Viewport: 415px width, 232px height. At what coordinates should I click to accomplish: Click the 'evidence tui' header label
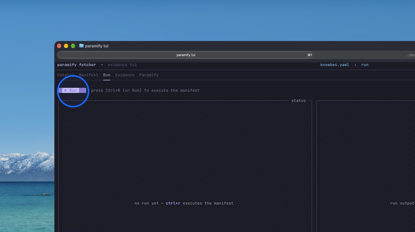(122, 65)
